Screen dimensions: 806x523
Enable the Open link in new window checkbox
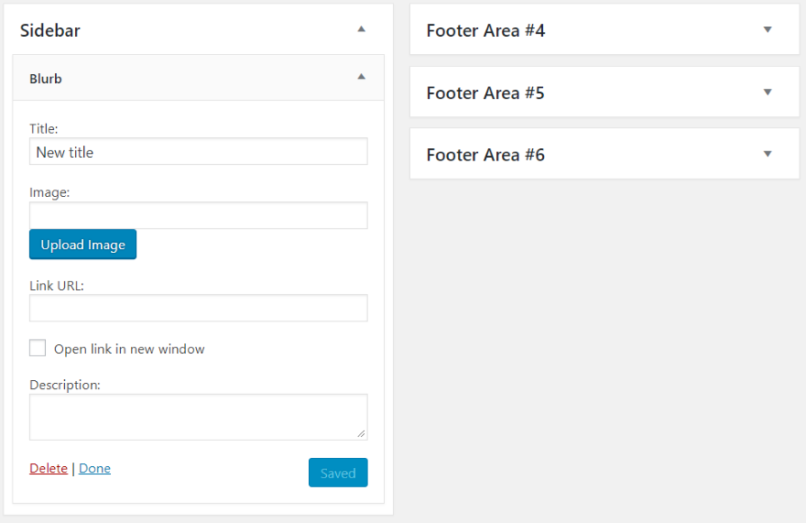tap(38, 348)
